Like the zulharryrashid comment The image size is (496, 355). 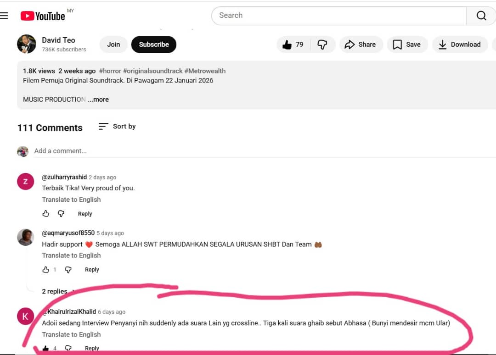[x=45, y=214]
